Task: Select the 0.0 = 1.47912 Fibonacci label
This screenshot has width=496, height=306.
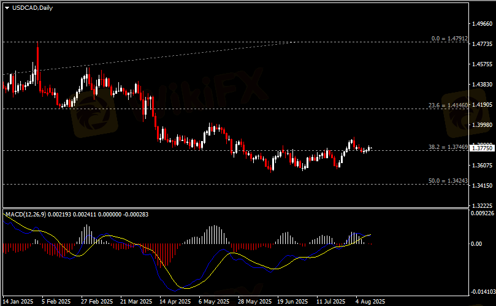Action: [449, 38]
